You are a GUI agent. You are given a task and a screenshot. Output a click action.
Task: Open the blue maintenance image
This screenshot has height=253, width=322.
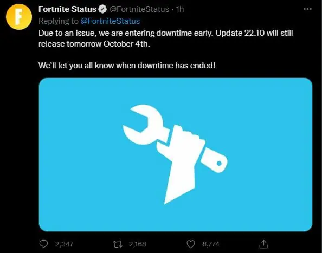176,154
